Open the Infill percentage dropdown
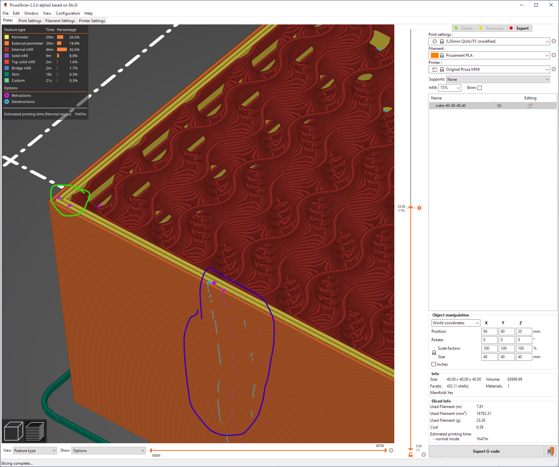 point(449,88)
